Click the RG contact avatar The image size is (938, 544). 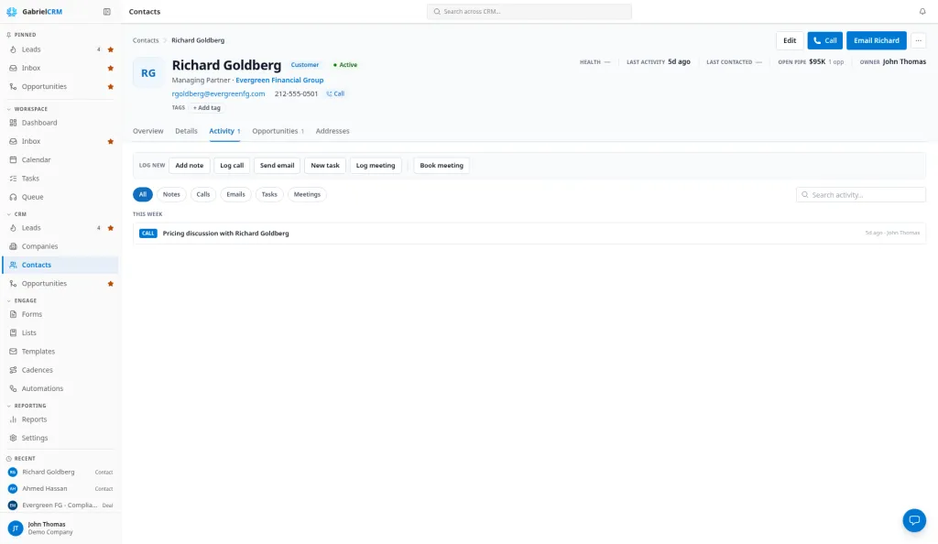point(148,73)
